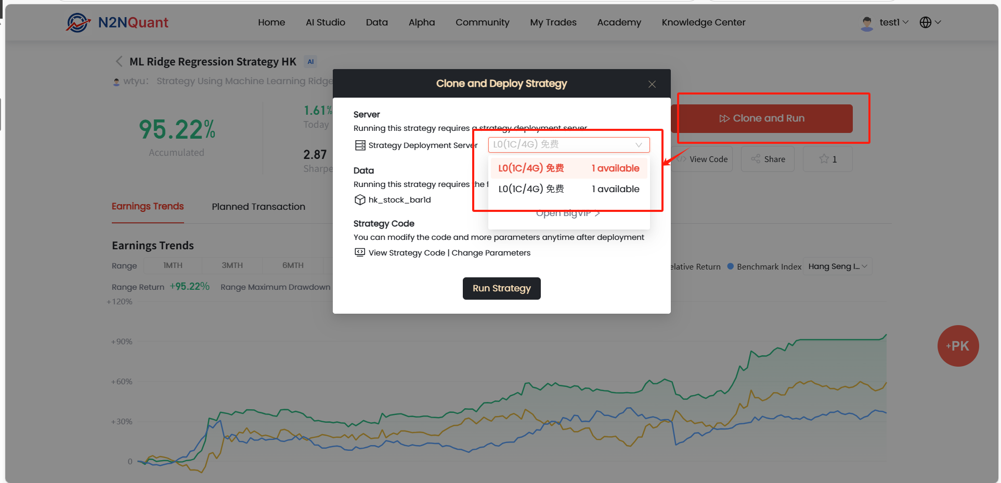Click the hk_stock_bar1d dataset name
This screenshot has width=1001, height=483.
tap(399, 200)
